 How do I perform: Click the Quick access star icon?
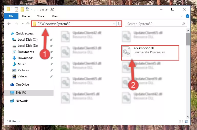[x=13, y=33]
